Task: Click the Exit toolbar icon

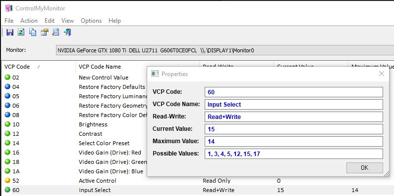Action: pyautogui.click(x=67, y=32)
